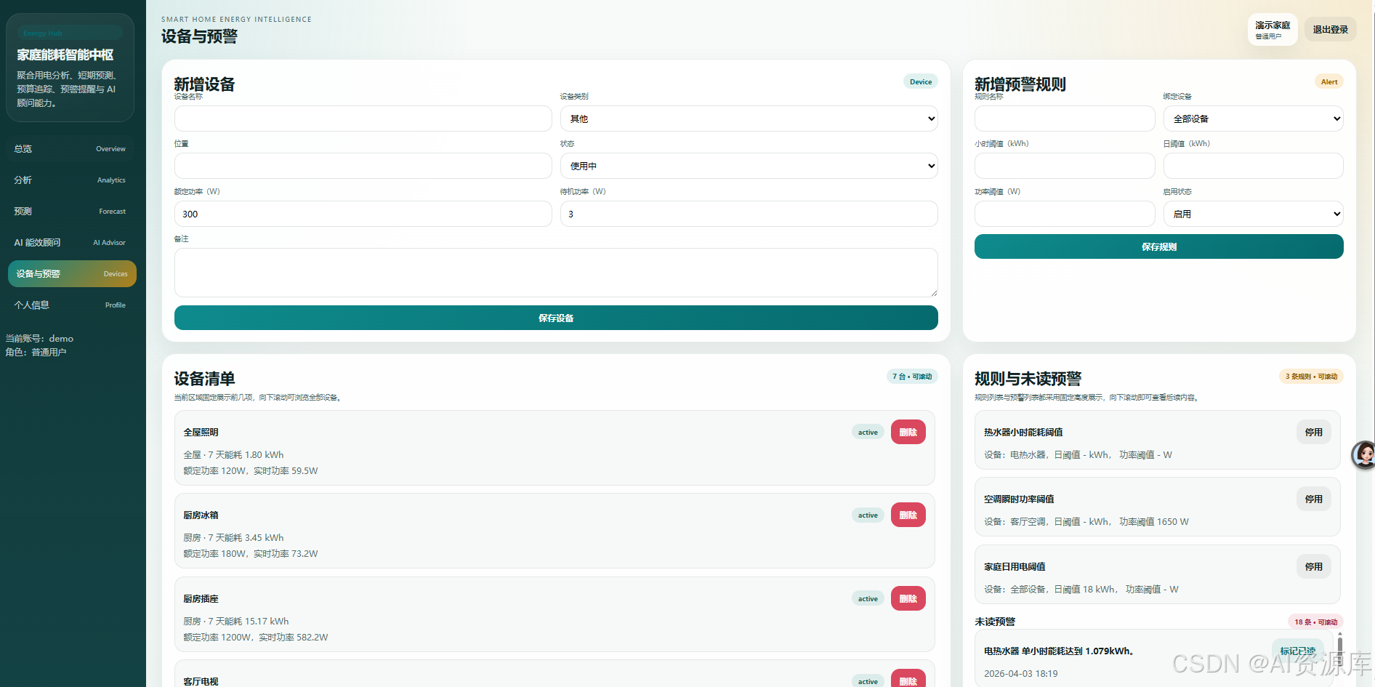Focus the 设备名称 input field
The image size is (1375, 687).
click(x=363, y=118)
